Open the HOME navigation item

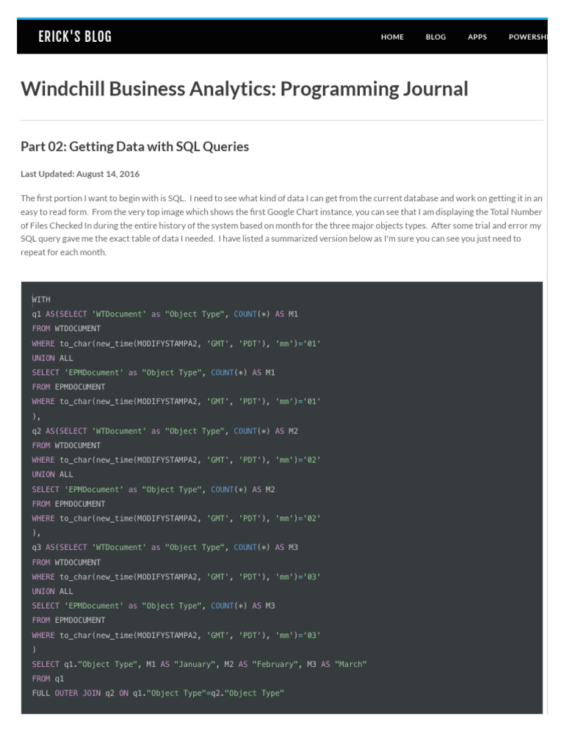point(392,37)
